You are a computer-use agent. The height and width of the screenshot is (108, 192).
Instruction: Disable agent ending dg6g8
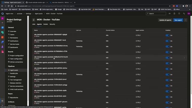pyautogui.click(x=167, y=35)
